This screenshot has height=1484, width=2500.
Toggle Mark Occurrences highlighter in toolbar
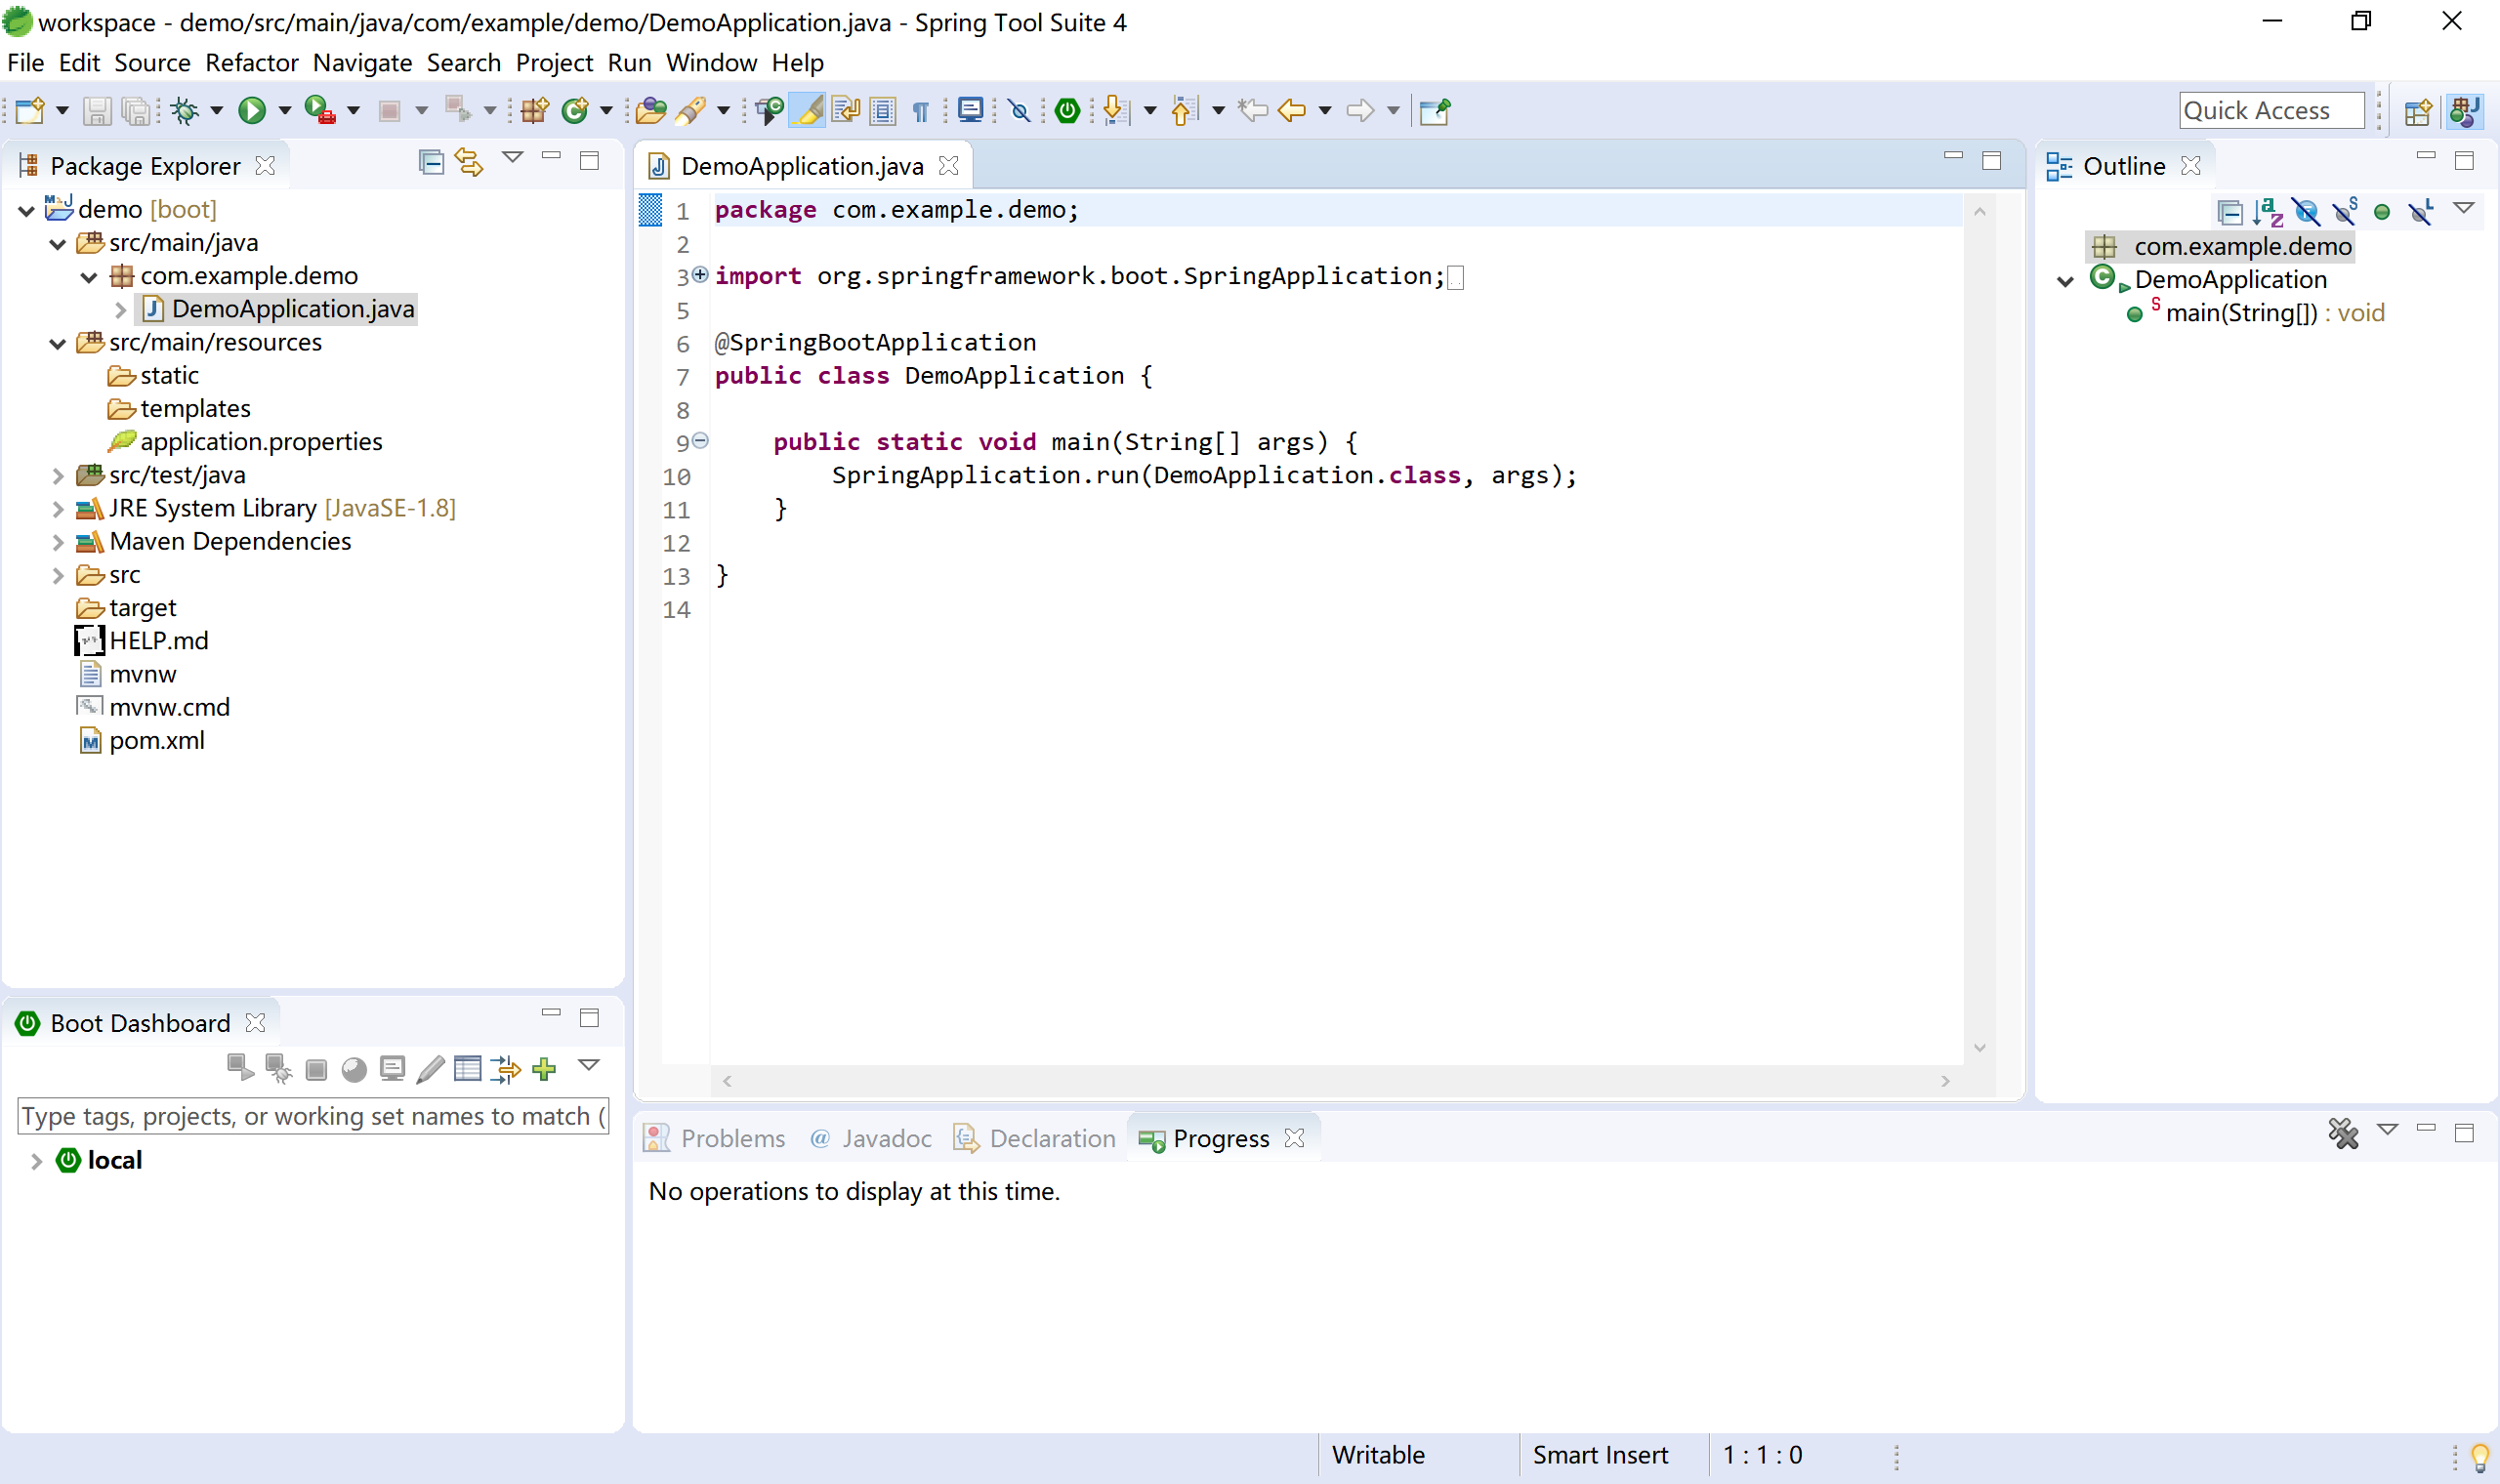[x=808, y=110]
